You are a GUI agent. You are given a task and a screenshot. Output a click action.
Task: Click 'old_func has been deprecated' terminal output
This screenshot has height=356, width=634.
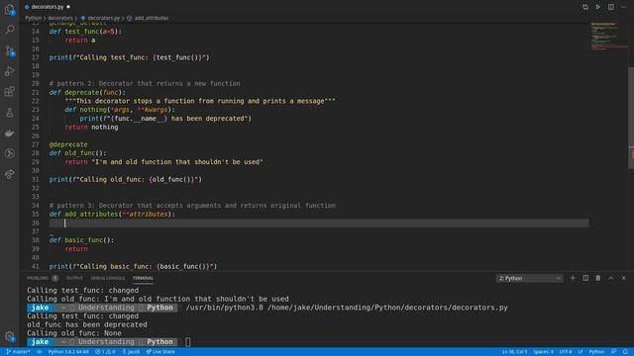pos(87,325)
